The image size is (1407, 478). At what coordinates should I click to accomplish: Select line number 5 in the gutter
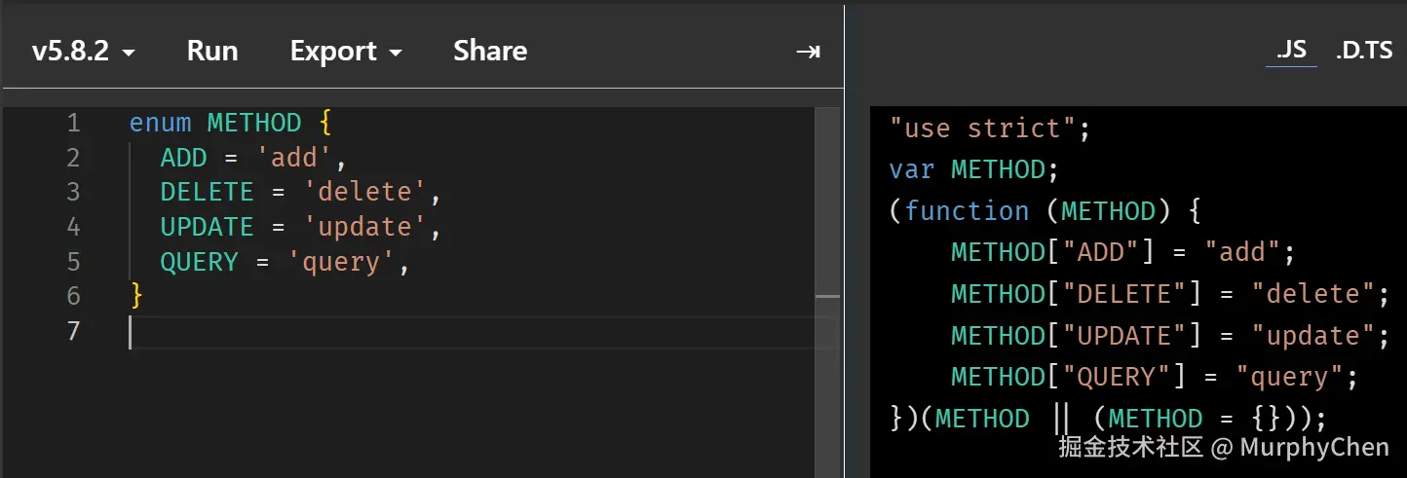[74, 262]
